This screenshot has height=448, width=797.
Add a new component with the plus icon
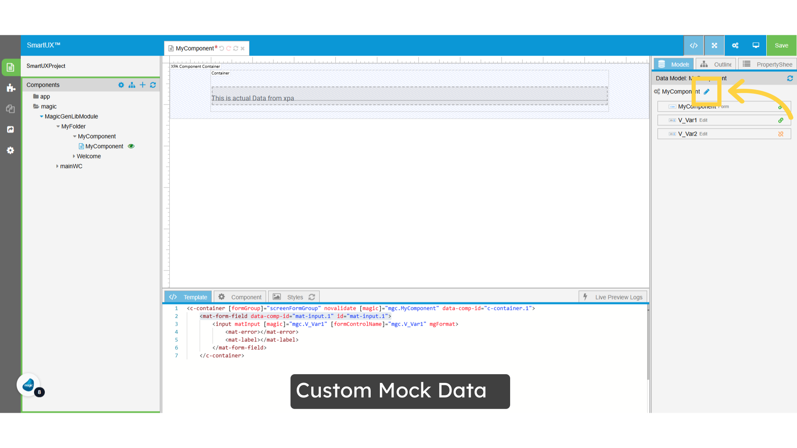coord(142,85)
